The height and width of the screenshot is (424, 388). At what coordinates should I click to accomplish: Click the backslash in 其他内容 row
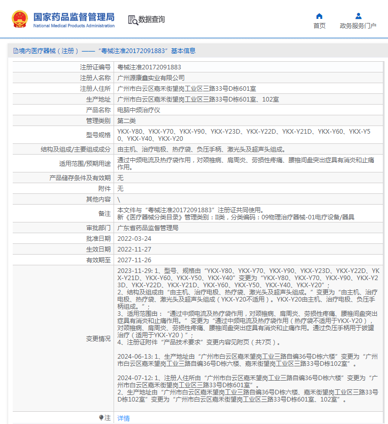tap(119, 199)
